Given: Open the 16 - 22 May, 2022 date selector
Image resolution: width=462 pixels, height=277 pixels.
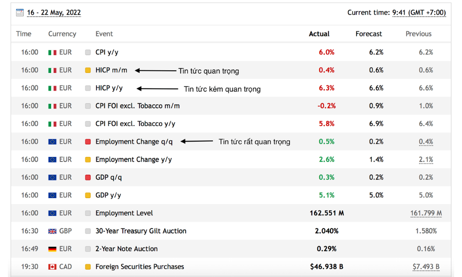Looking at the screenshot, I should [x=54, y=12].
